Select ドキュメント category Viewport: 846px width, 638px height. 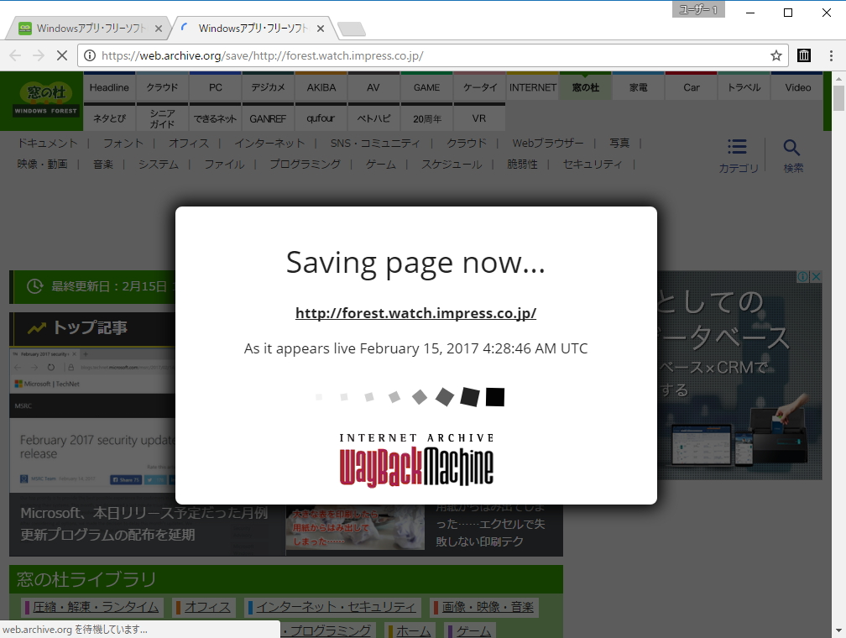[48, 143]
